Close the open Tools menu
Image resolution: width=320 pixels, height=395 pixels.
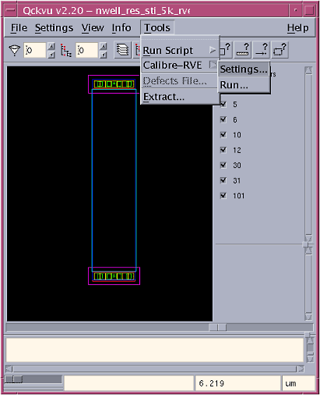pos(157,27)
